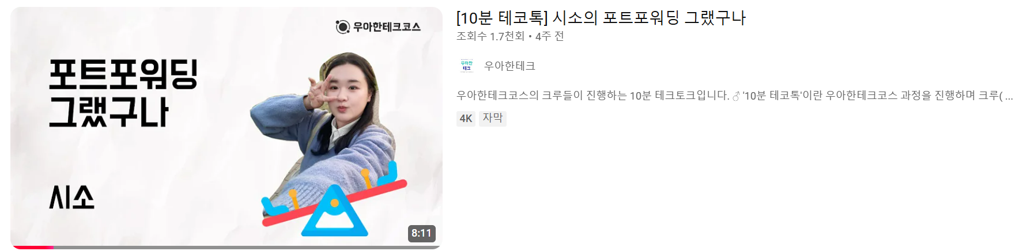Open the video thumbnail with the woman posing
The height and width of the screenshot is (251, 1027).
click(x=226, y=128)
